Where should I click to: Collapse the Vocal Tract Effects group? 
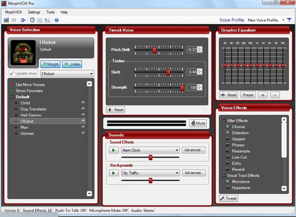click(x=224, y=175)
